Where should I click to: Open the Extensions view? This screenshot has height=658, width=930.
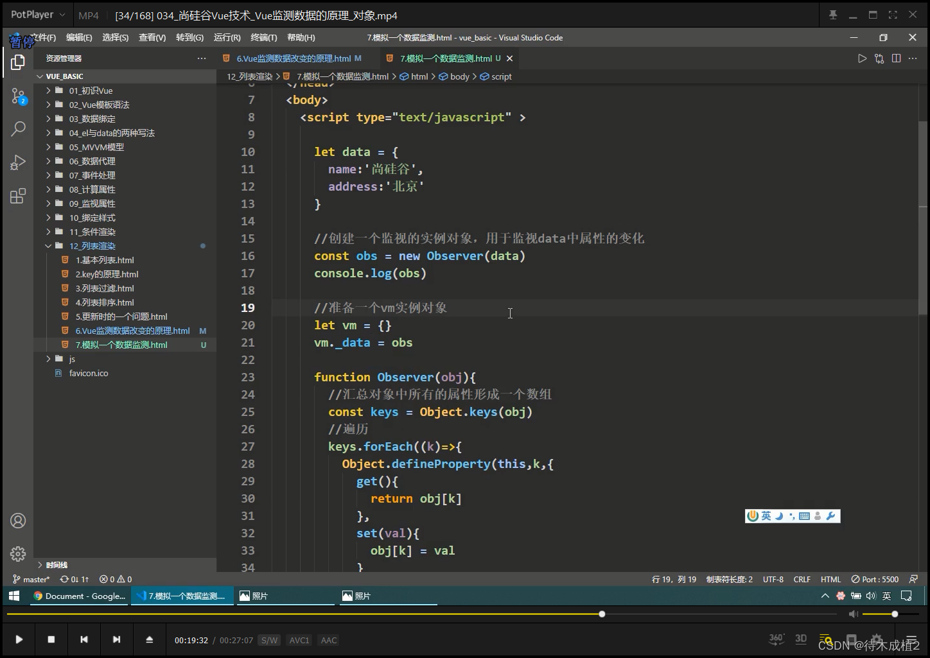[x=18, y=196]
